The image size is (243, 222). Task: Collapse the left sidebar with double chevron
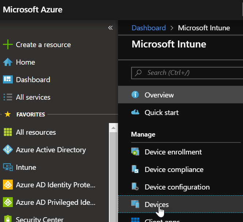tap(110, 28)
